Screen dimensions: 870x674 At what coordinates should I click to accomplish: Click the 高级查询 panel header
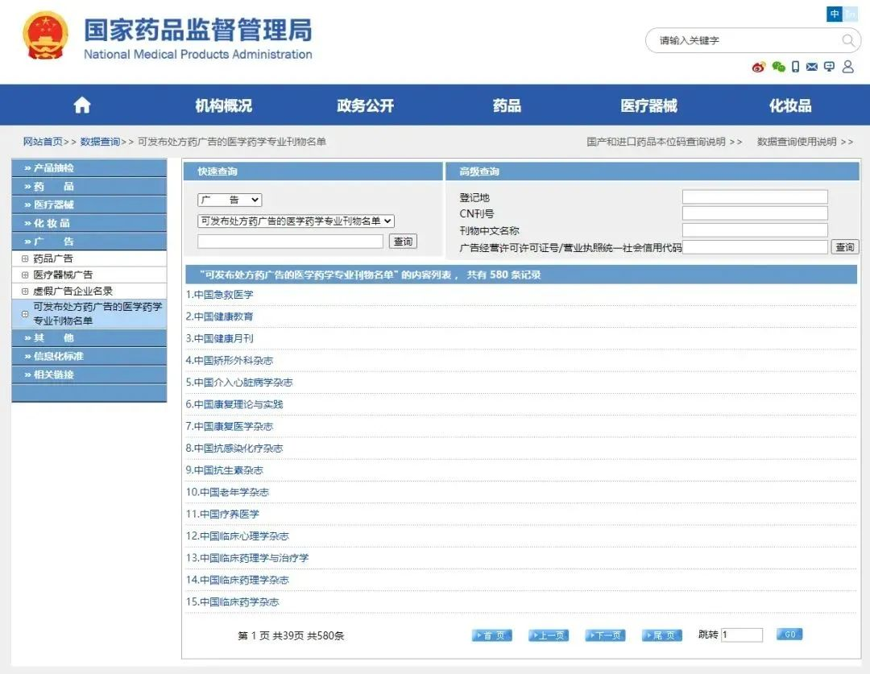point(652,172)
